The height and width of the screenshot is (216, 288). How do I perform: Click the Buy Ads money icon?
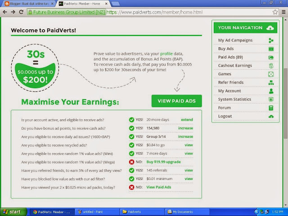coord(271,49)
